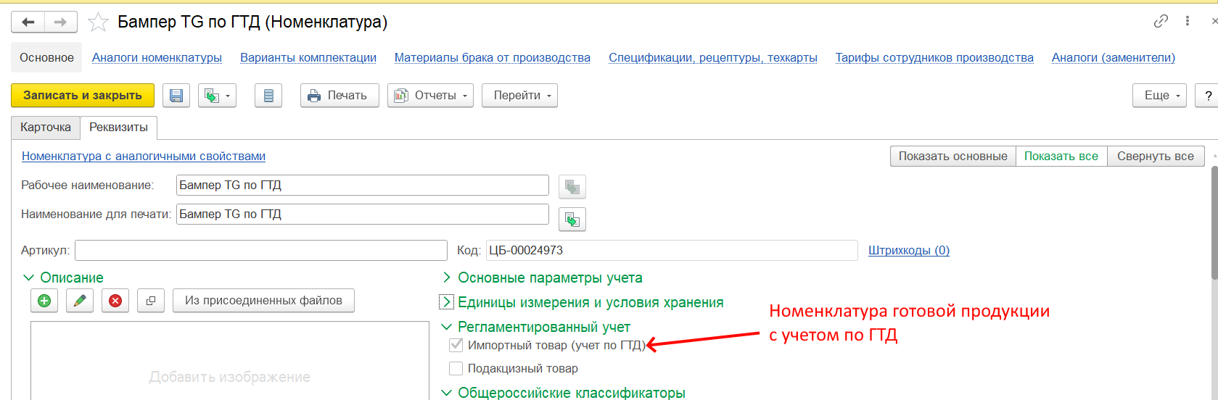Delete description with red cross icon
Image resolution: width=1218 pixels, height=400 pixels.
coord(115,301)
